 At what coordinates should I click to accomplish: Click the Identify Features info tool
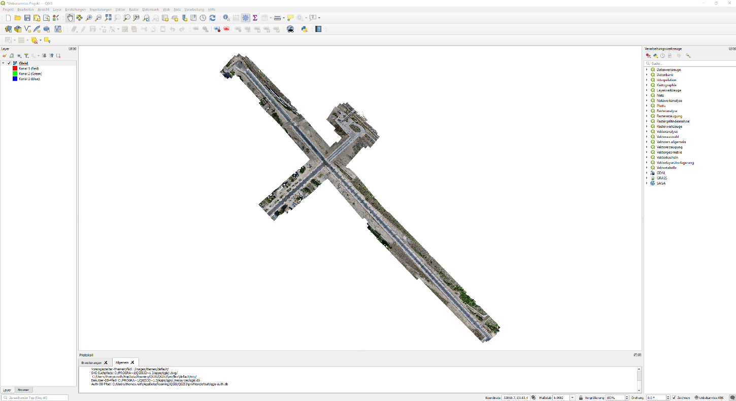click(226, 18)
